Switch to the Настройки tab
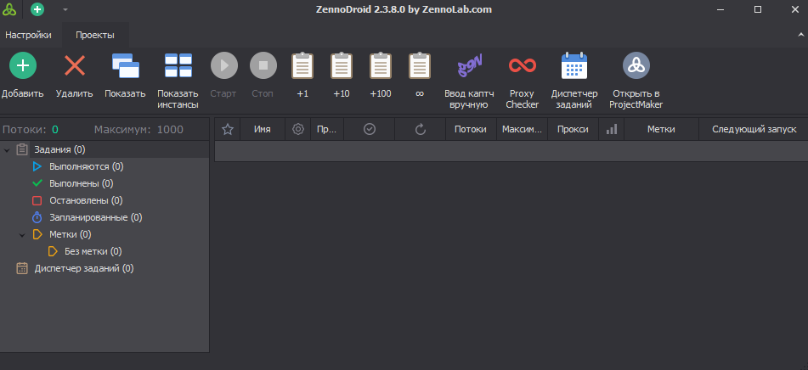 coord(28,35)
